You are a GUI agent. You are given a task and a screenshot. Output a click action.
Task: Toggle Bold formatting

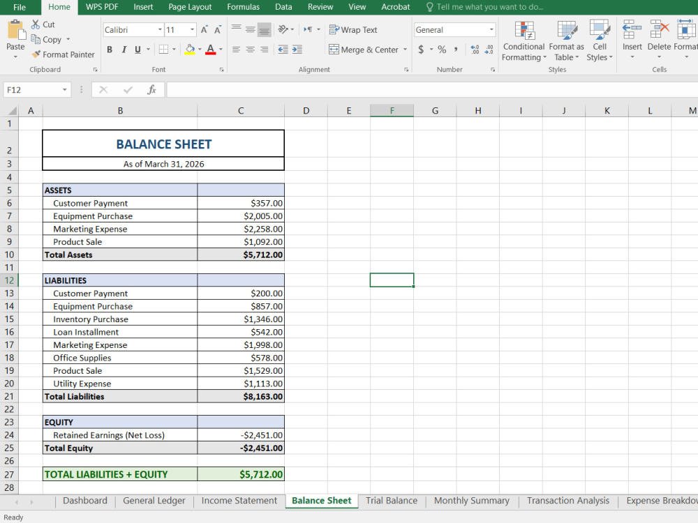110,50
